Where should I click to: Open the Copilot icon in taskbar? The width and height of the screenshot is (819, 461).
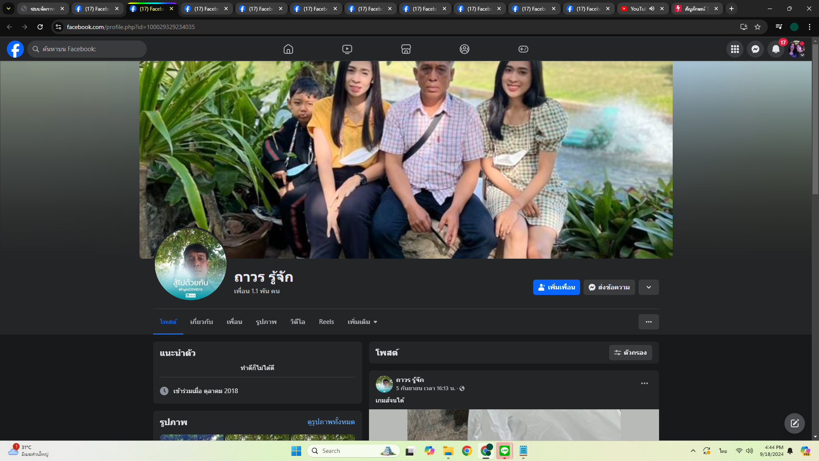point(430,451)
